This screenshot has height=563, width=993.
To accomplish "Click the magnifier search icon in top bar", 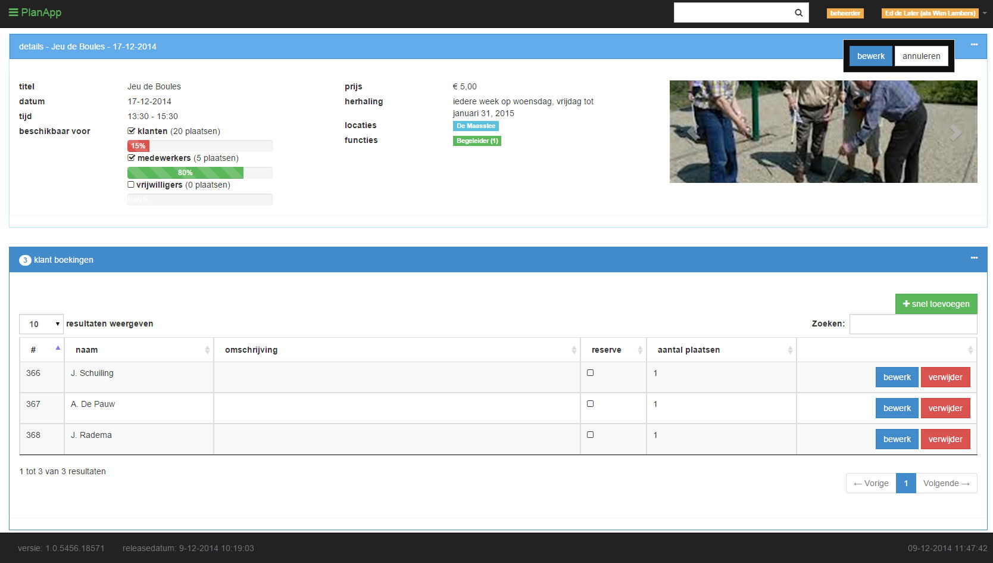I will [798, 13].
